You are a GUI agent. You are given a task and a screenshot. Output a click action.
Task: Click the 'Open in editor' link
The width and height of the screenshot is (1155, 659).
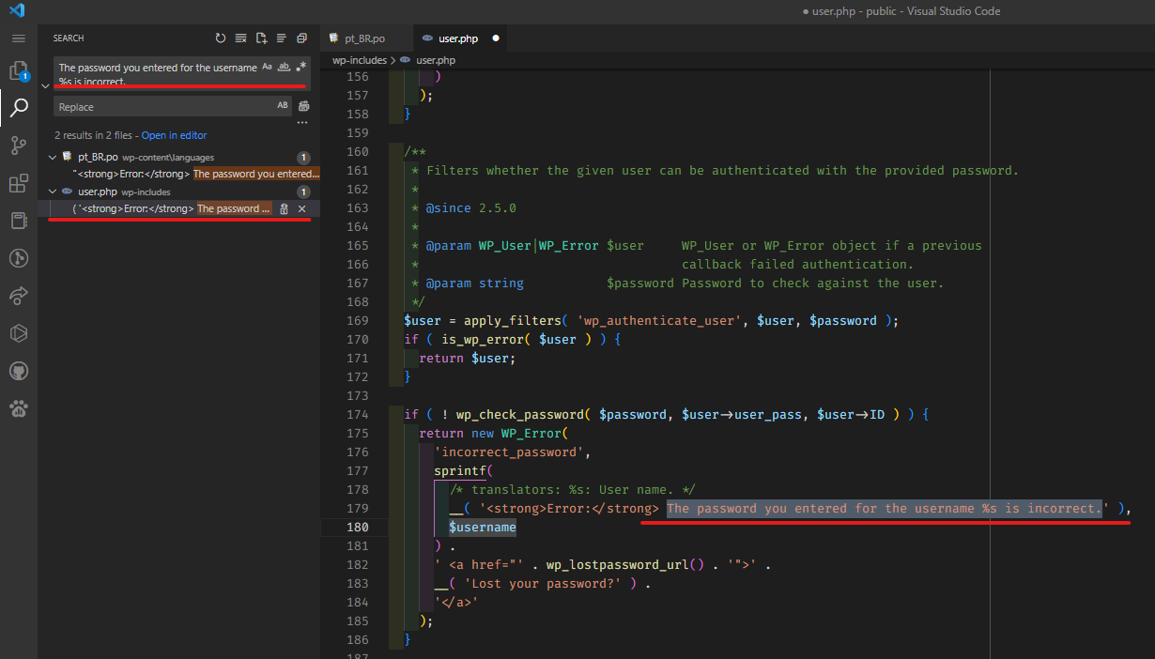pyautogui.click(x=174, y=135)
